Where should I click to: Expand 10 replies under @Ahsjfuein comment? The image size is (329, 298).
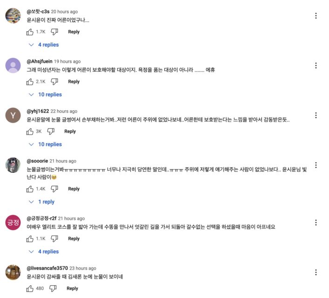(45, 95)
